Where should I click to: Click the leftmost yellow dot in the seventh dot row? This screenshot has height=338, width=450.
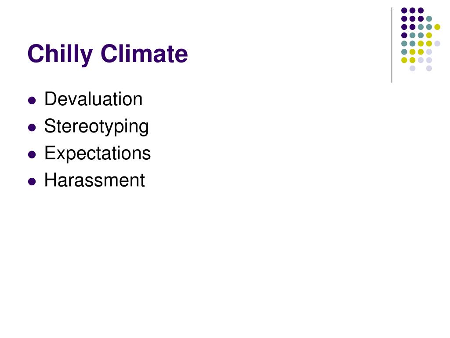[404, 60]
